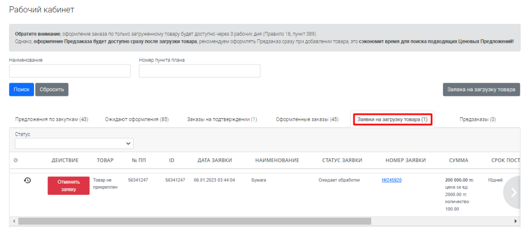The height and width of the screenshot is (228, 528).
Task: Click into the Наименование input field
Action: tap(70, 71)
